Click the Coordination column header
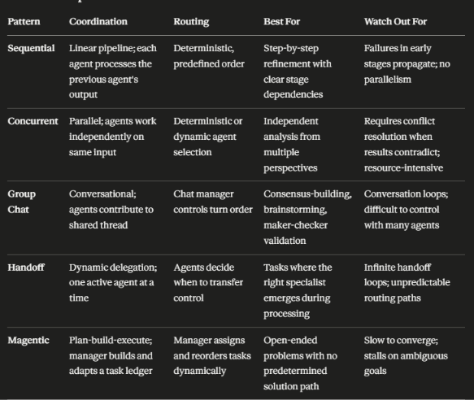 click(98, 21)
